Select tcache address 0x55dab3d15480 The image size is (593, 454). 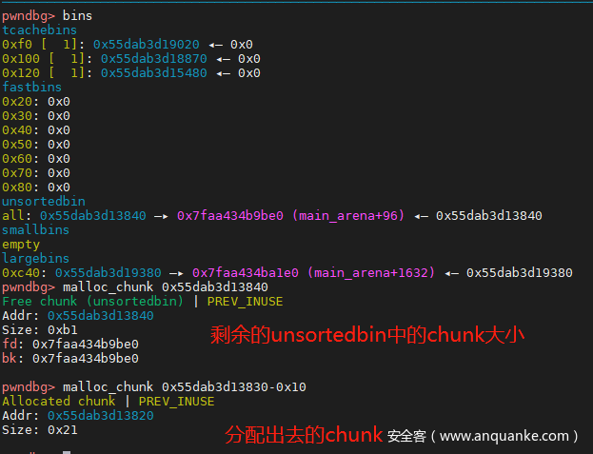coord(153,73)
